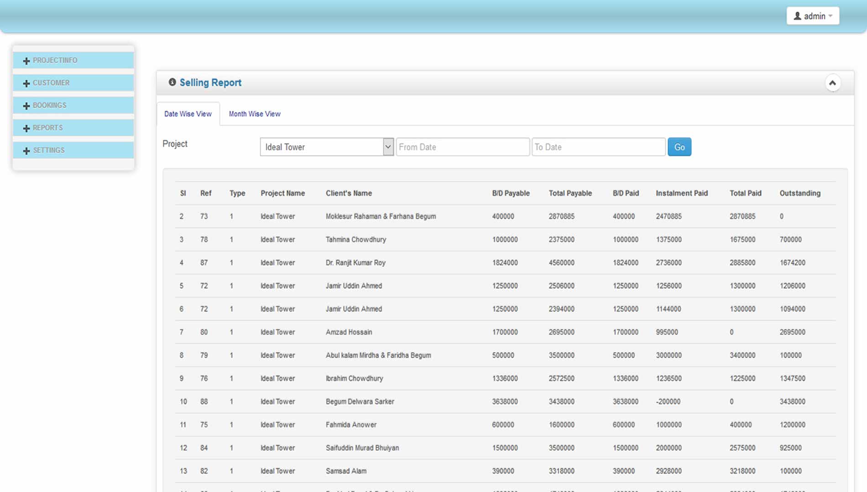This screenshot has height=492, width=867.
Task: Select client Samsad Alam
Action: [x=346, y=471]
